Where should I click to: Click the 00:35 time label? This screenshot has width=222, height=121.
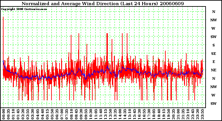pyautogui.click(x=8, y=114)
